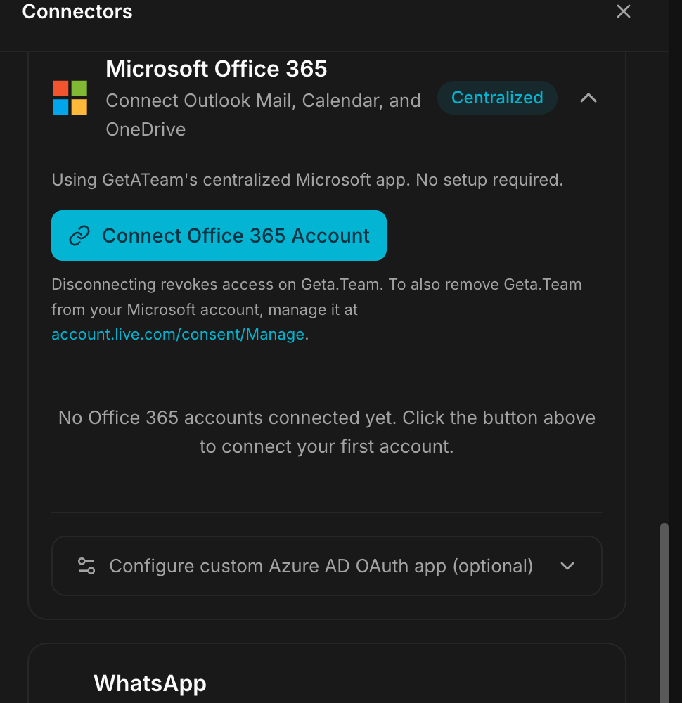Click the sliders icon beside Configure custom Azure
Image resolution: width=682 pixels, height=703 pixels.
tap(86, 566)
